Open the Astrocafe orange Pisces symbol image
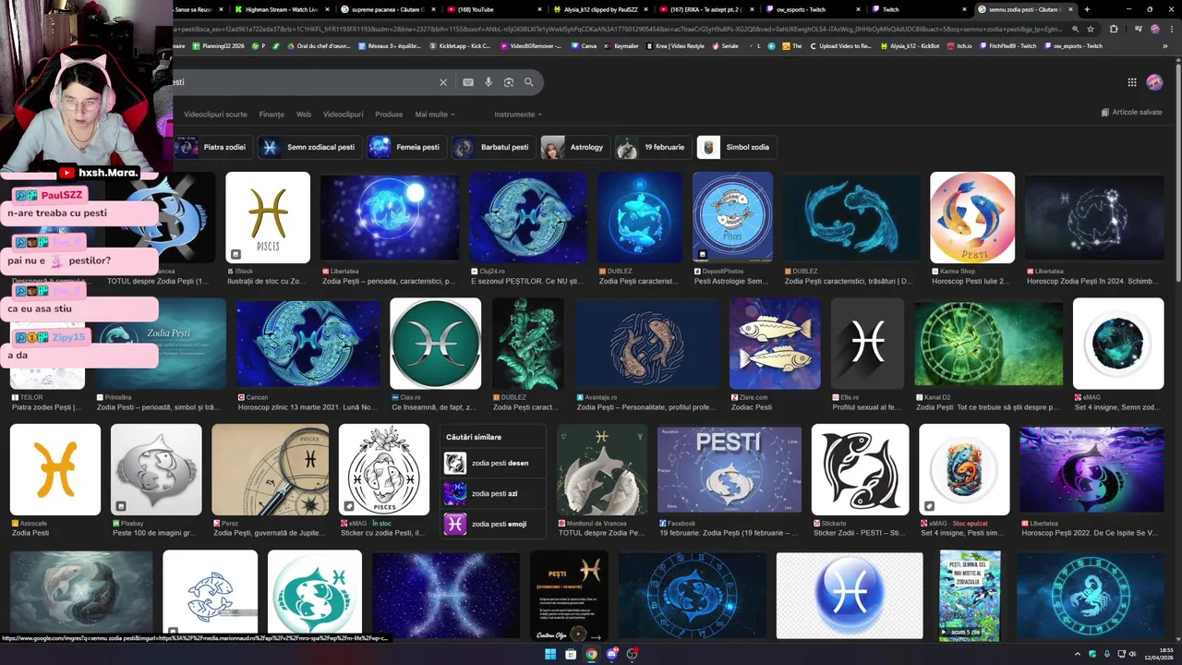Viewport: 1182px width, 665px height. 55,469
